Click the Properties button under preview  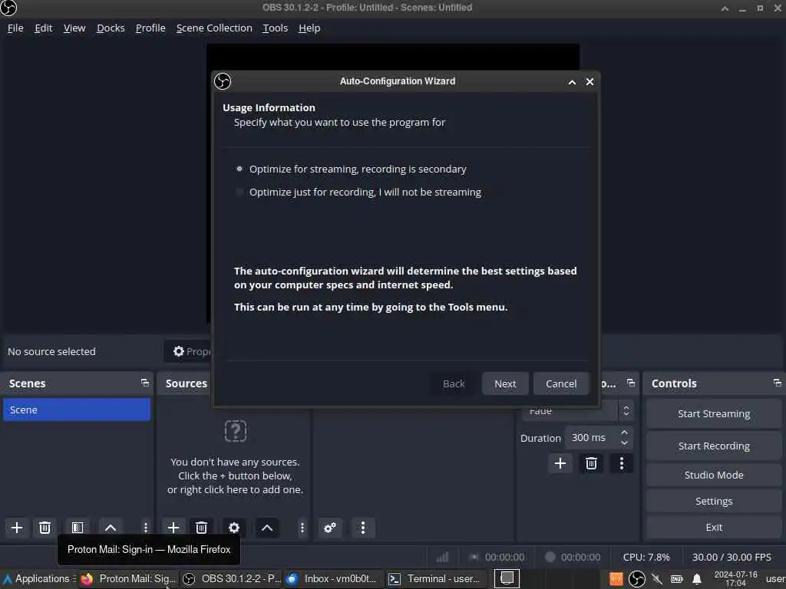(189, 351)
